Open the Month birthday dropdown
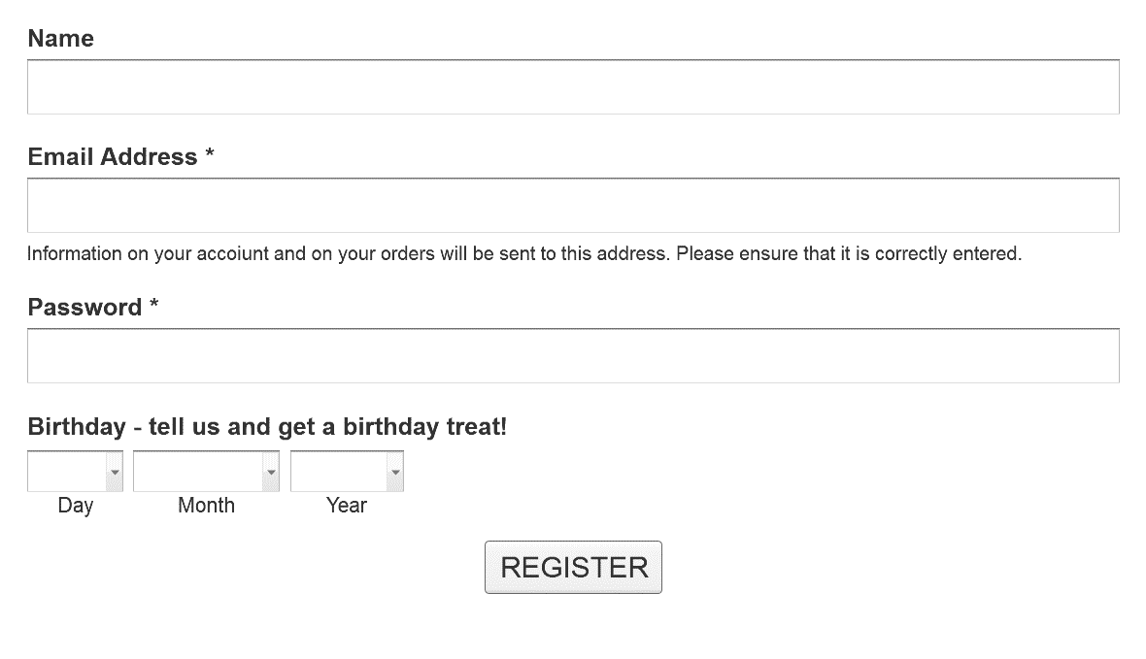The image size is (1146, 659). 206,472
